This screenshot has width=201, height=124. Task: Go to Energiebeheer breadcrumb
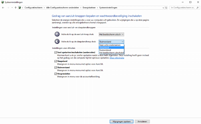89,8
